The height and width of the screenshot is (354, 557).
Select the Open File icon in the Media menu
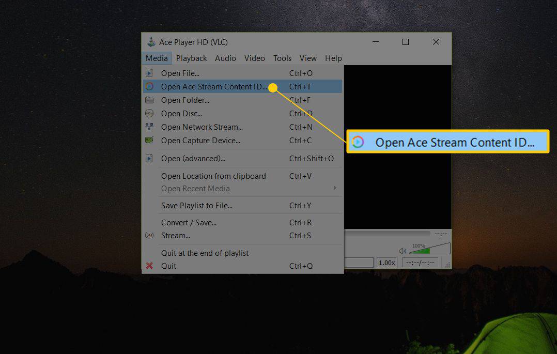[x=150, y=73]
